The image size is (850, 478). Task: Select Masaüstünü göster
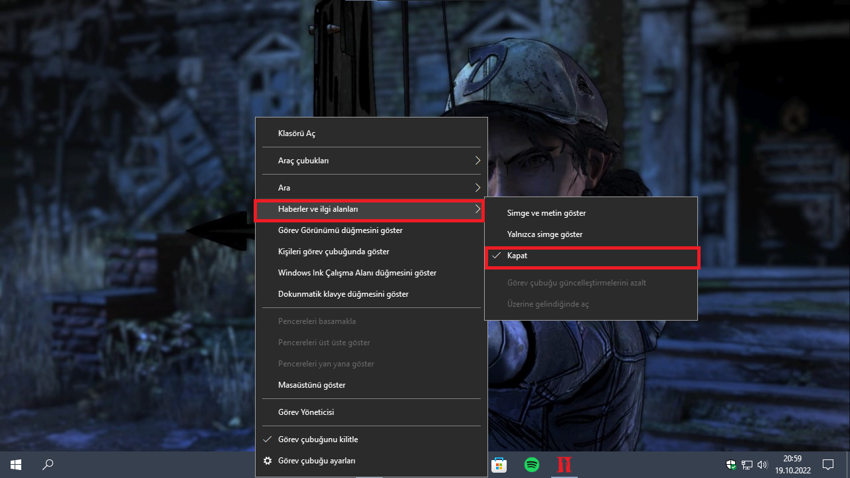point(371,385)
